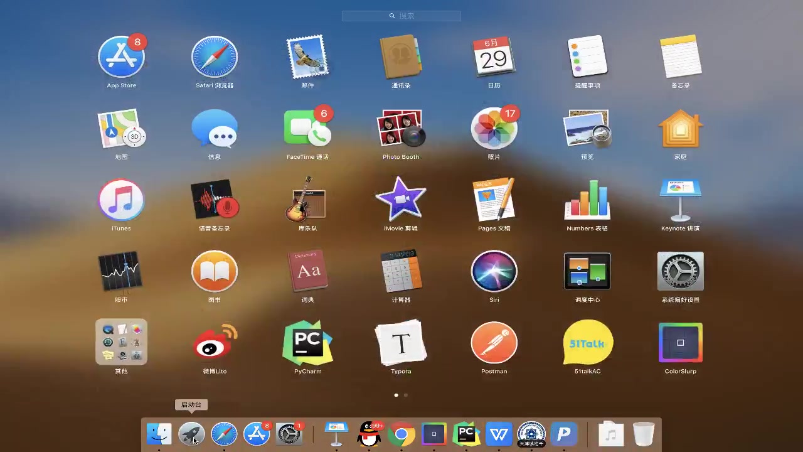Viewport: 803px width, 452px height.
Task: Launch the 家庭 Home app
Action: tap(681, 129)
